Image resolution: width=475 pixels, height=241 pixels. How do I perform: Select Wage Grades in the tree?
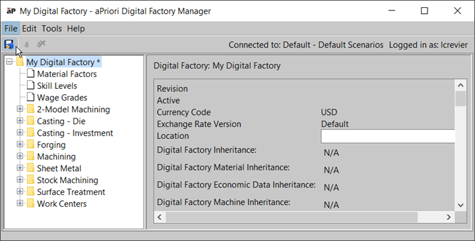point(62,97)
